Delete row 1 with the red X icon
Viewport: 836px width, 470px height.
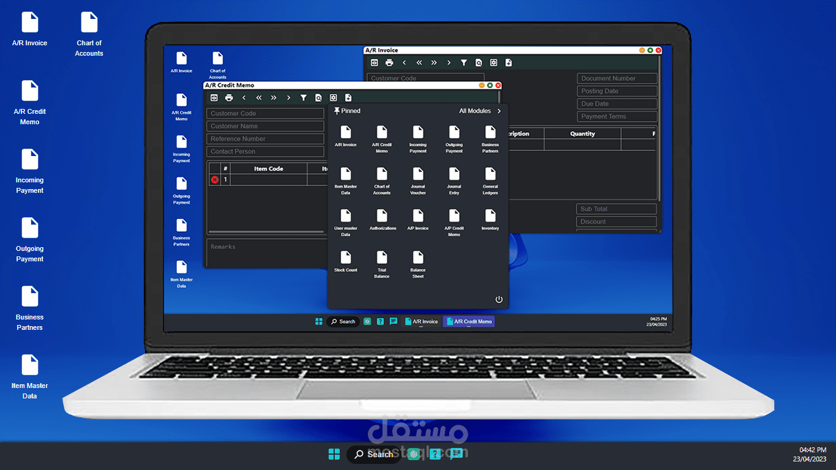215,179
